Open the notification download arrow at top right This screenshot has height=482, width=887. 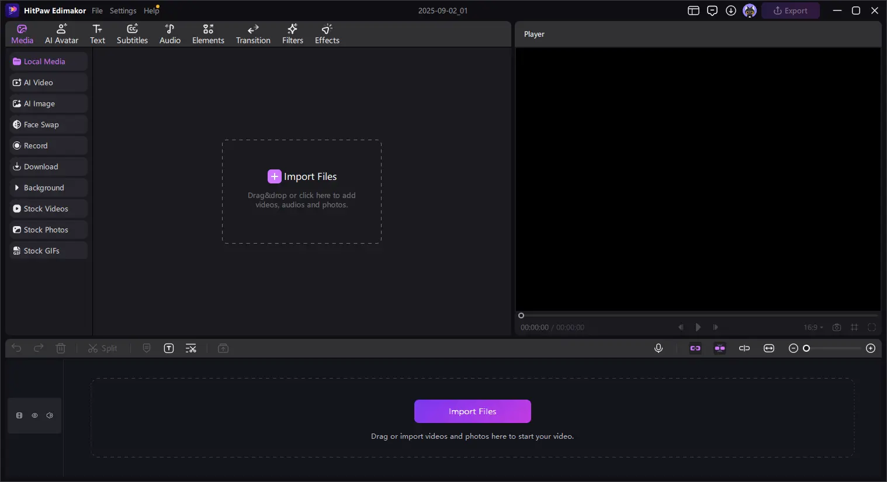coord(731,10)
